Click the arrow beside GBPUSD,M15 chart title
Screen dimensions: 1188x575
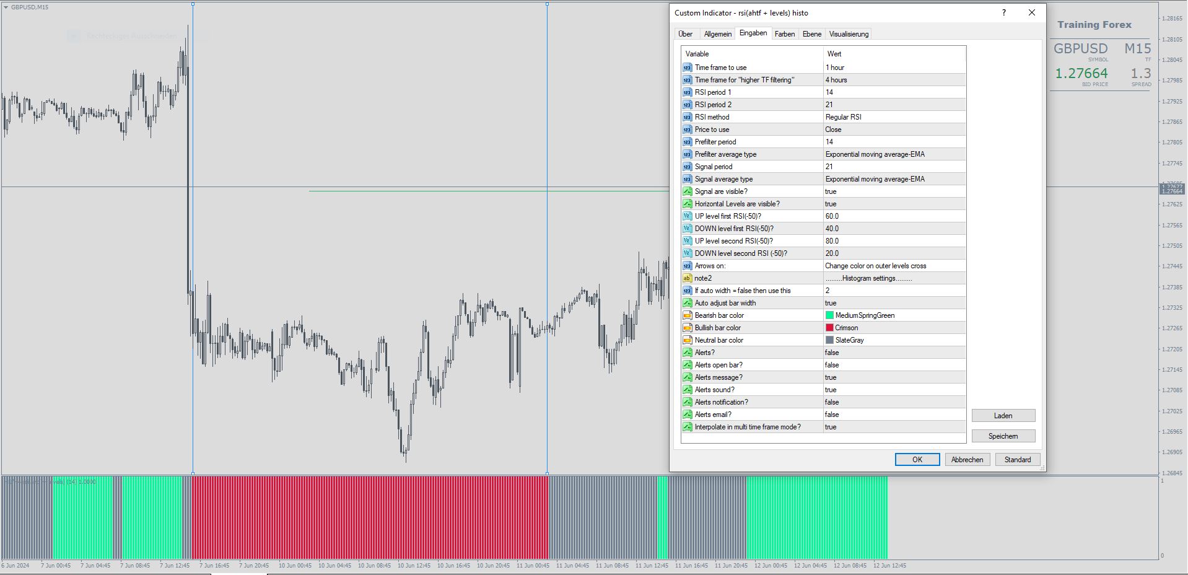click(6, 7)
